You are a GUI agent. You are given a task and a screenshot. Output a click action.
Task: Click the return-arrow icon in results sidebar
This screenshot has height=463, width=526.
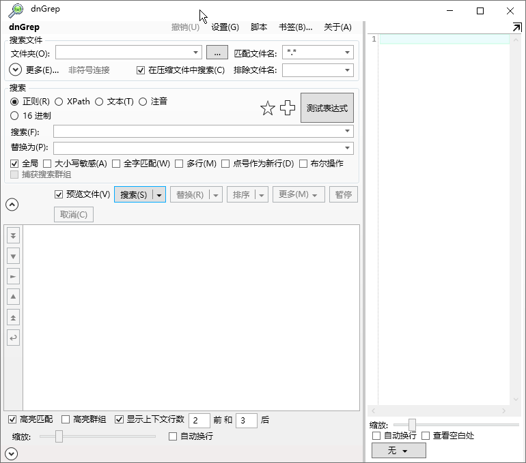pyautogui.click(x=13, y=338)
